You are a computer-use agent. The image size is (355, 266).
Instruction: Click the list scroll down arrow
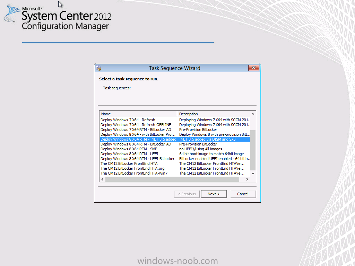(253, 173)
